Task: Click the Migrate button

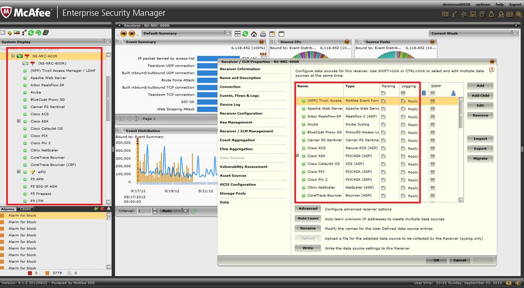Action: pyautogui.click(x=480, y=158)
